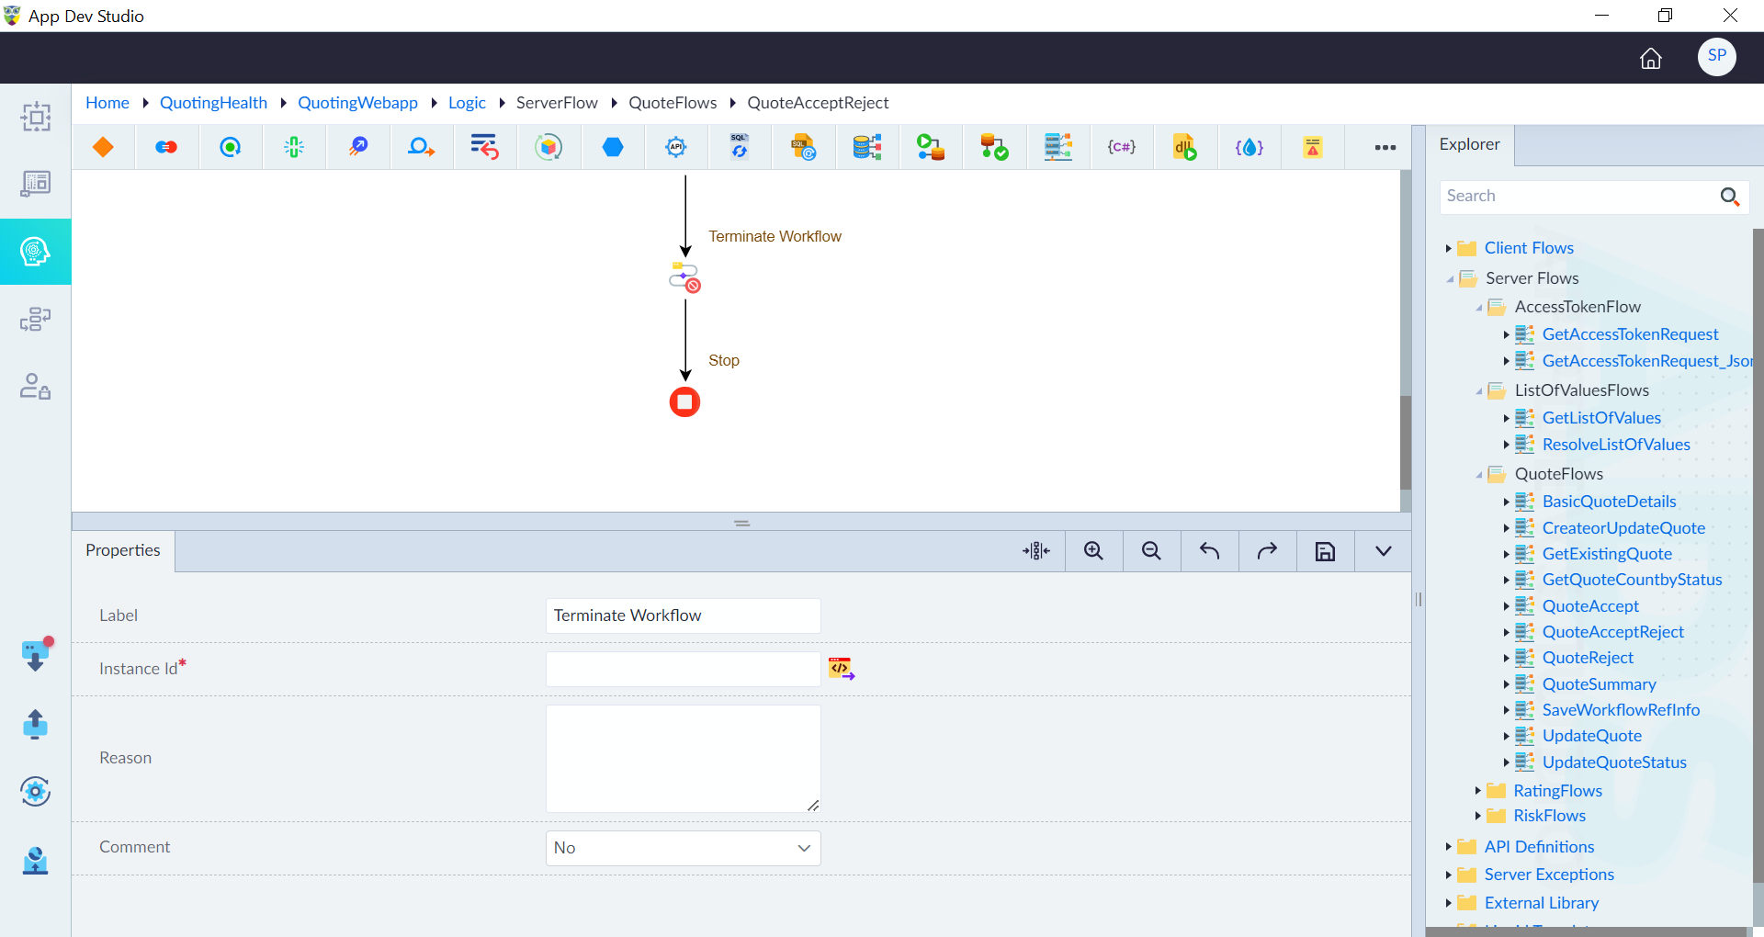Click the C# code block icon
The width and height of the screenshot is (1764, 937).
point(1121,147)
